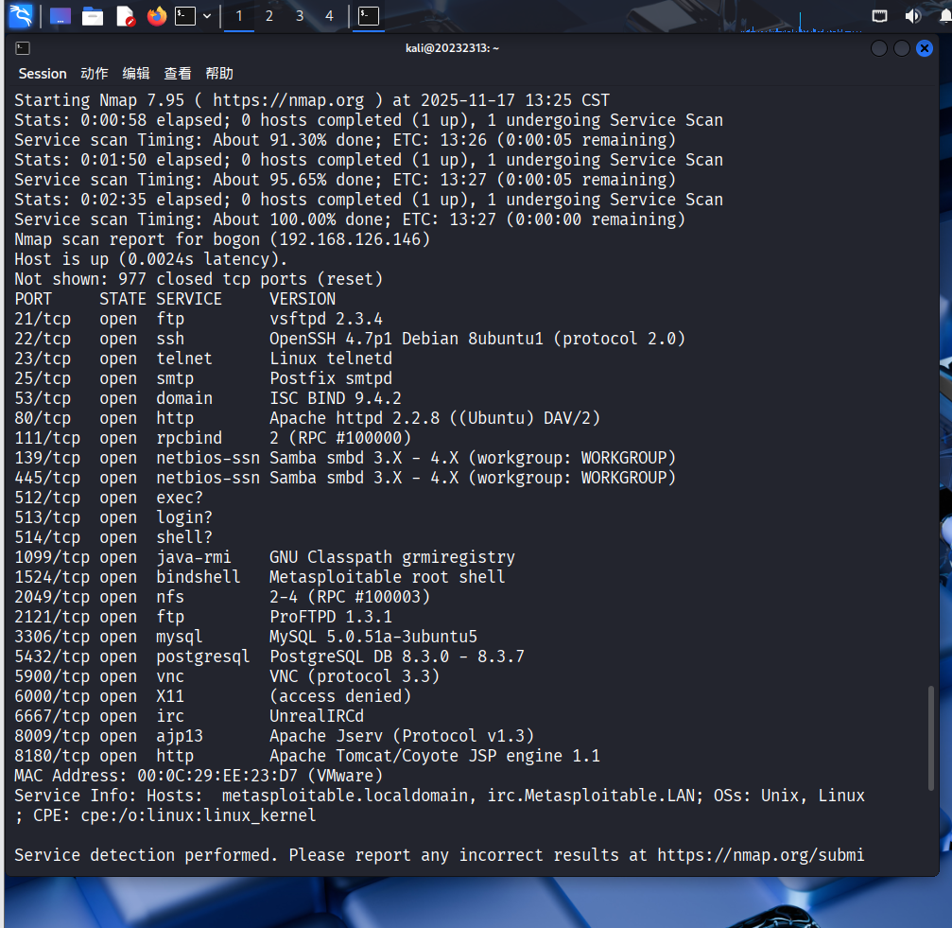Open the Kali dragon applications menu
Screen dimensions: 952x928
tap(21, 16)
